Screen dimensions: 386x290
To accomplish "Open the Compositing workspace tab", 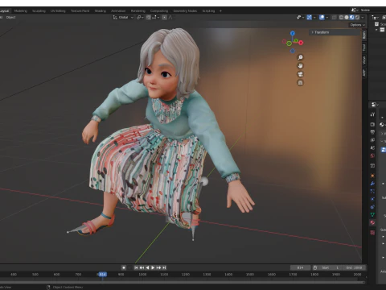I will pyautogui.click(x=159, y=11).
